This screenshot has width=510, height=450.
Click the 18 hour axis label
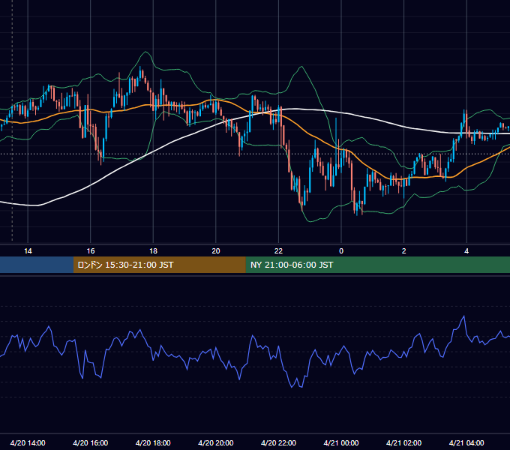(153, 251)
